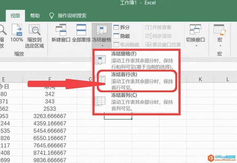
Task: Select the cell containing 5454.666667
Action: pos(50,131)
